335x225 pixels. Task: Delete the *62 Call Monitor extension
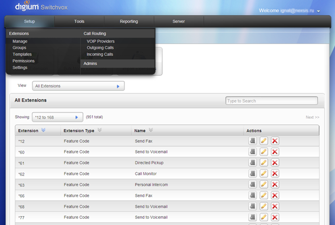pyautogui.click(x=275, y=173)
